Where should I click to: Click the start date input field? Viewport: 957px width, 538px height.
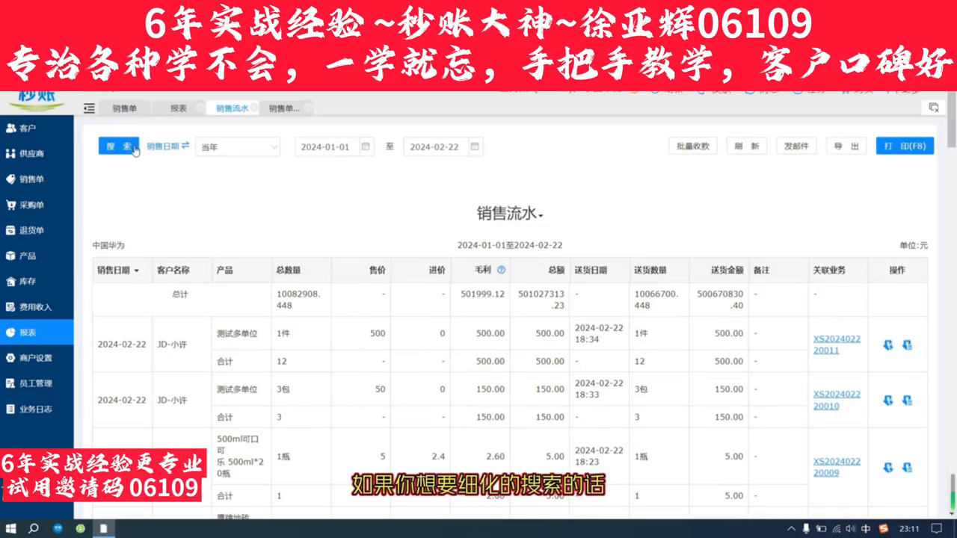click(x=326, y=147)
